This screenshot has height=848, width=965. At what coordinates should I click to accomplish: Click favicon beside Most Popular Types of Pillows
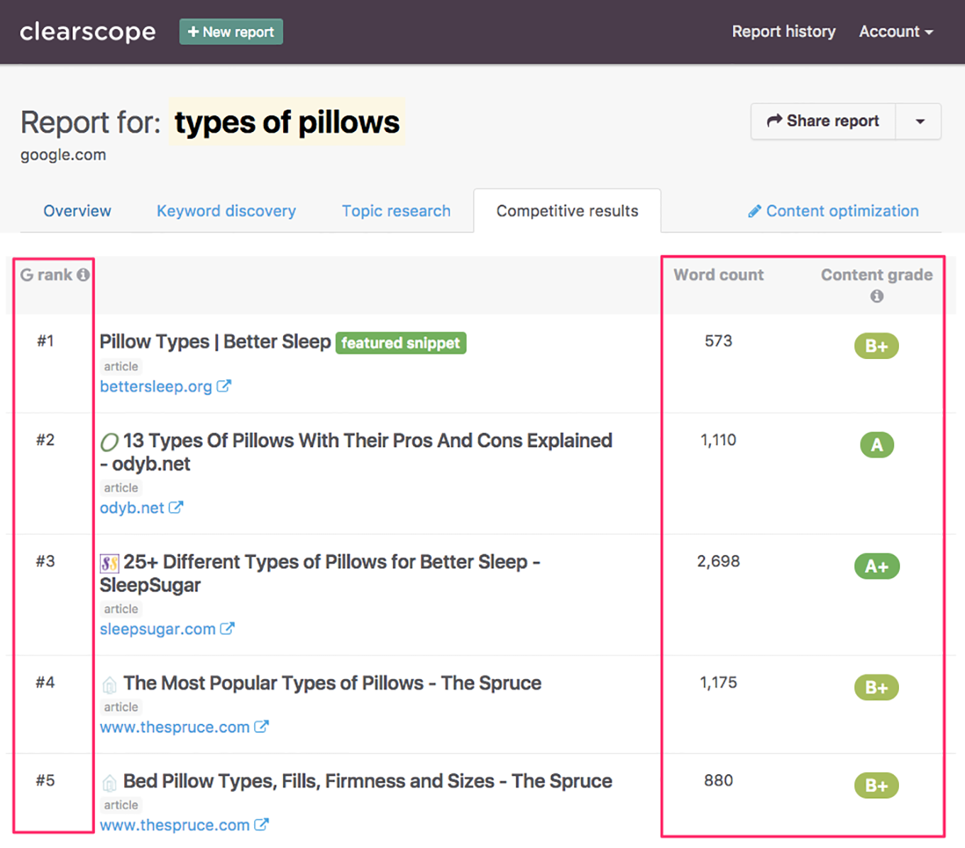coord(109,685)
